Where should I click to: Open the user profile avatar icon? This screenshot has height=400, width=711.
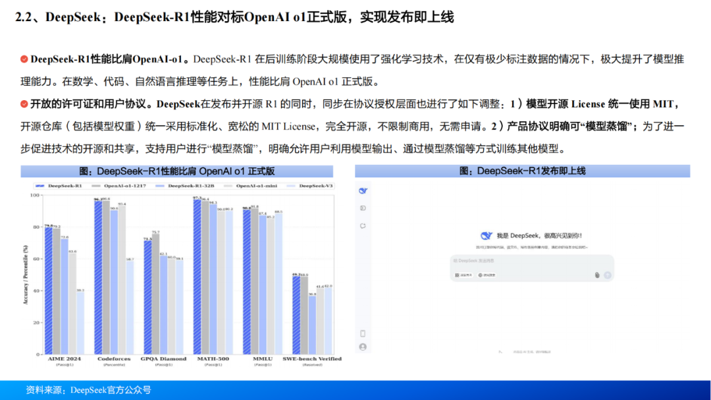click(363, 347)
